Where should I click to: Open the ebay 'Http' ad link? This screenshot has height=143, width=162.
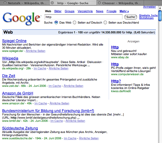tap(115, 47)
